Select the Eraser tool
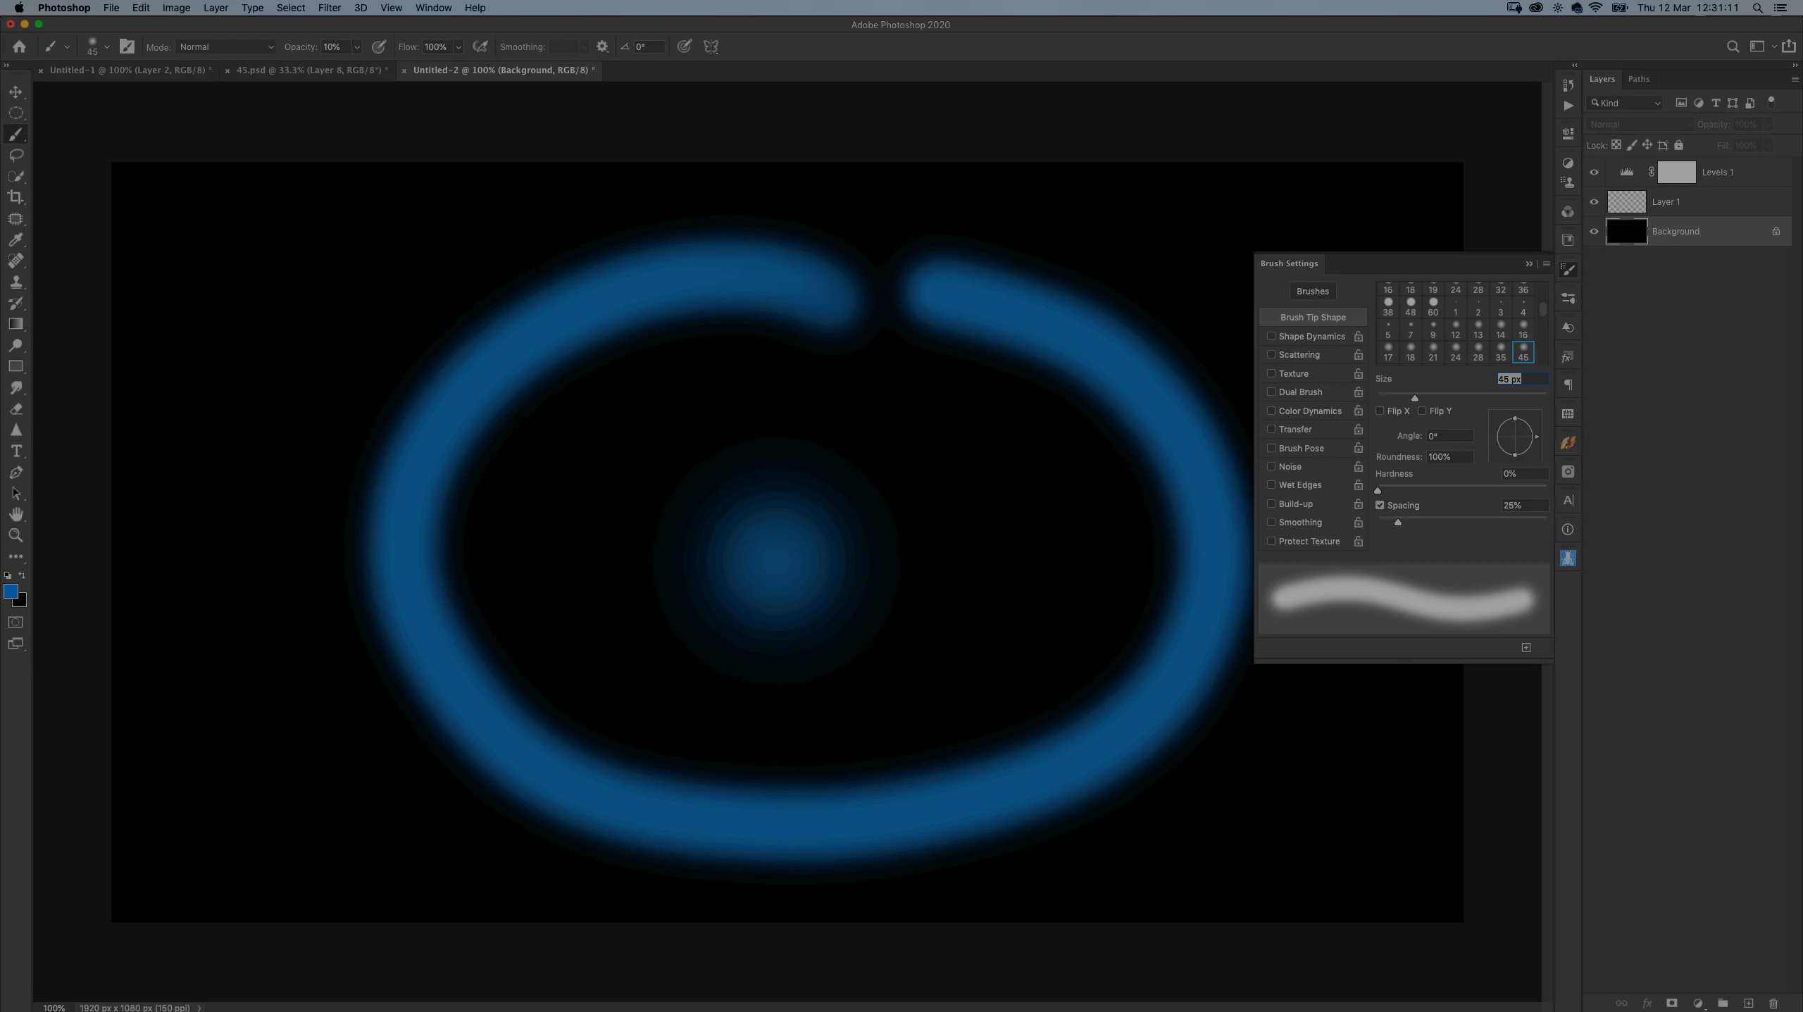 point(15,409)
